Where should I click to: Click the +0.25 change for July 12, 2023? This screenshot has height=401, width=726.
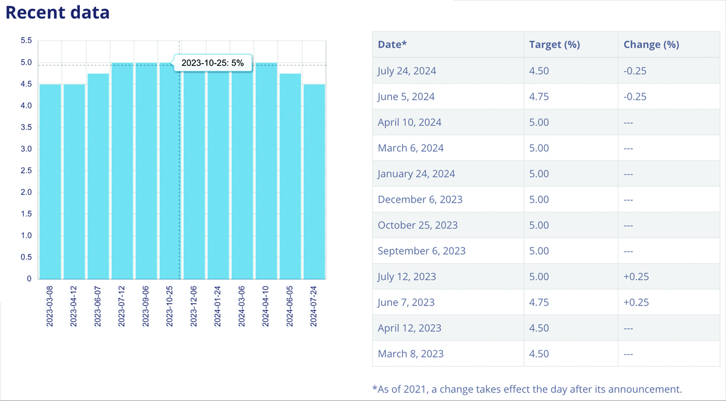pyautogui.click(x=635, y=276)
